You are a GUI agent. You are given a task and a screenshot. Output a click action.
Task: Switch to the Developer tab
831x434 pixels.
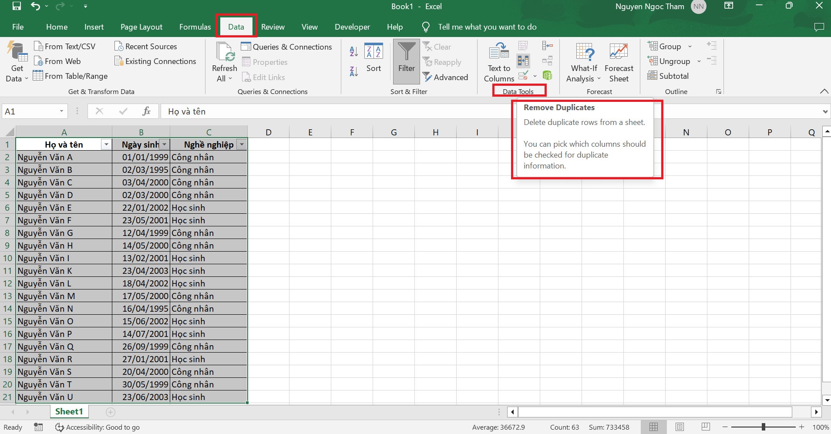[x=352, y=27]
